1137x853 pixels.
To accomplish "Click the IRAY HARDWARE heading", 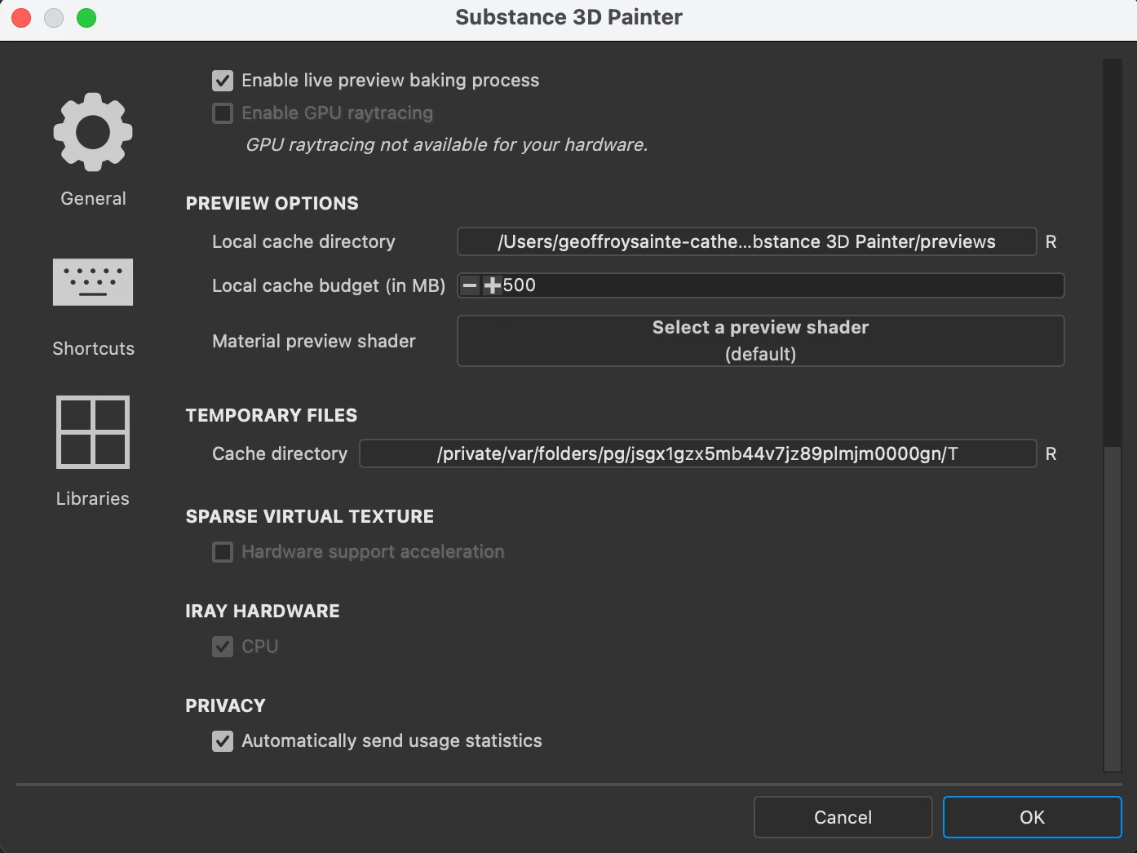I will tap(262, 612).
